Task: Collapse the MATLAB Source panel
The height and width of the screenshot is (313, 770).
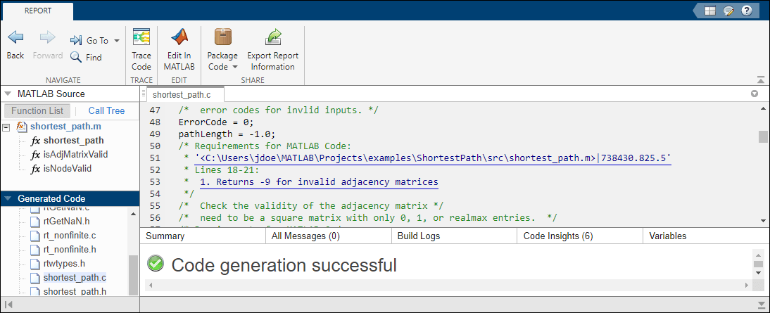Action: (7, 94)
